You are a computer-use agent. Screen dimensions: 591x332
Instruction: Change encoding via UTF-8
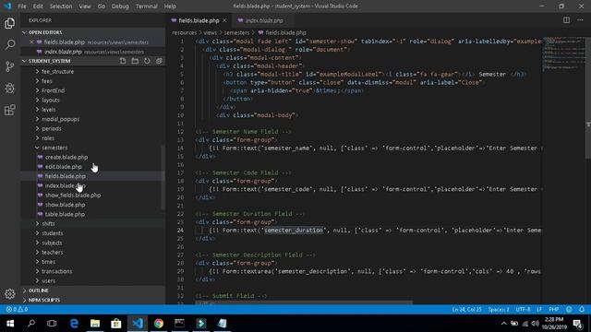tap(524, 310)
